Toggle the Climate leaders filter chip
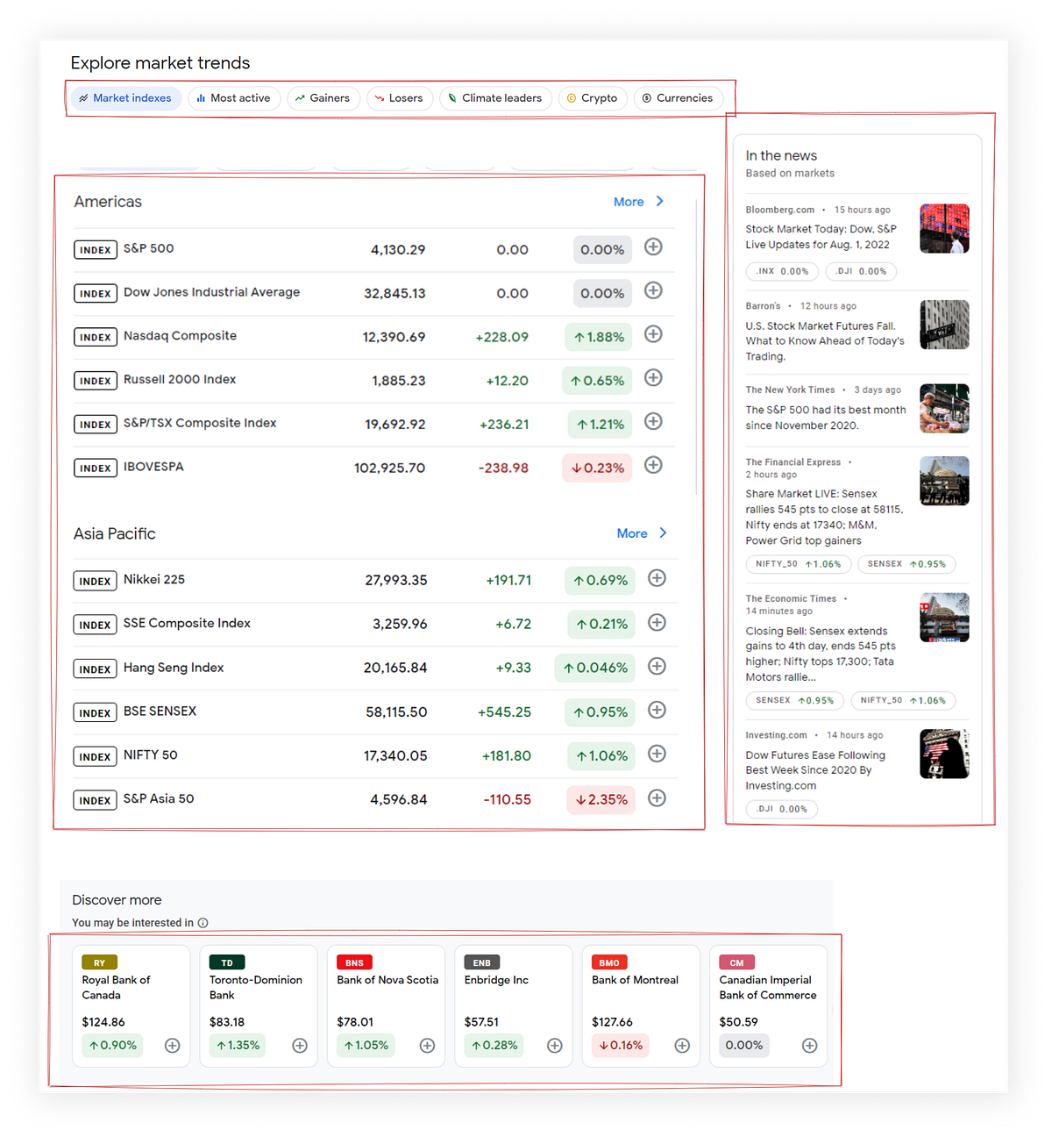Screen dimensions: 1052x1137 [494, 98]
